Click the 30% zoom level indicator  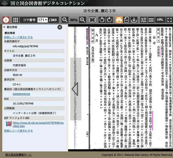[74, 20]
